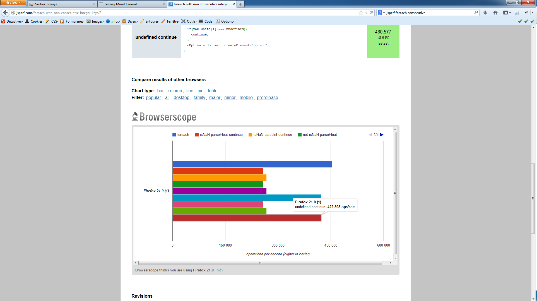Viewport: 537px width, 301px height.
Task: Go to next chart legend page arrow
Action: coord(382,135)
